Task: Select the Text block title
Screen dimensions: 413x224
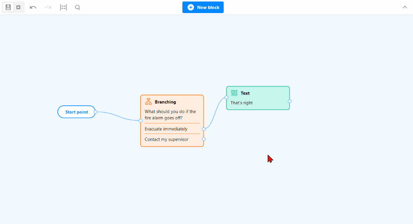Action: point(245,93)
